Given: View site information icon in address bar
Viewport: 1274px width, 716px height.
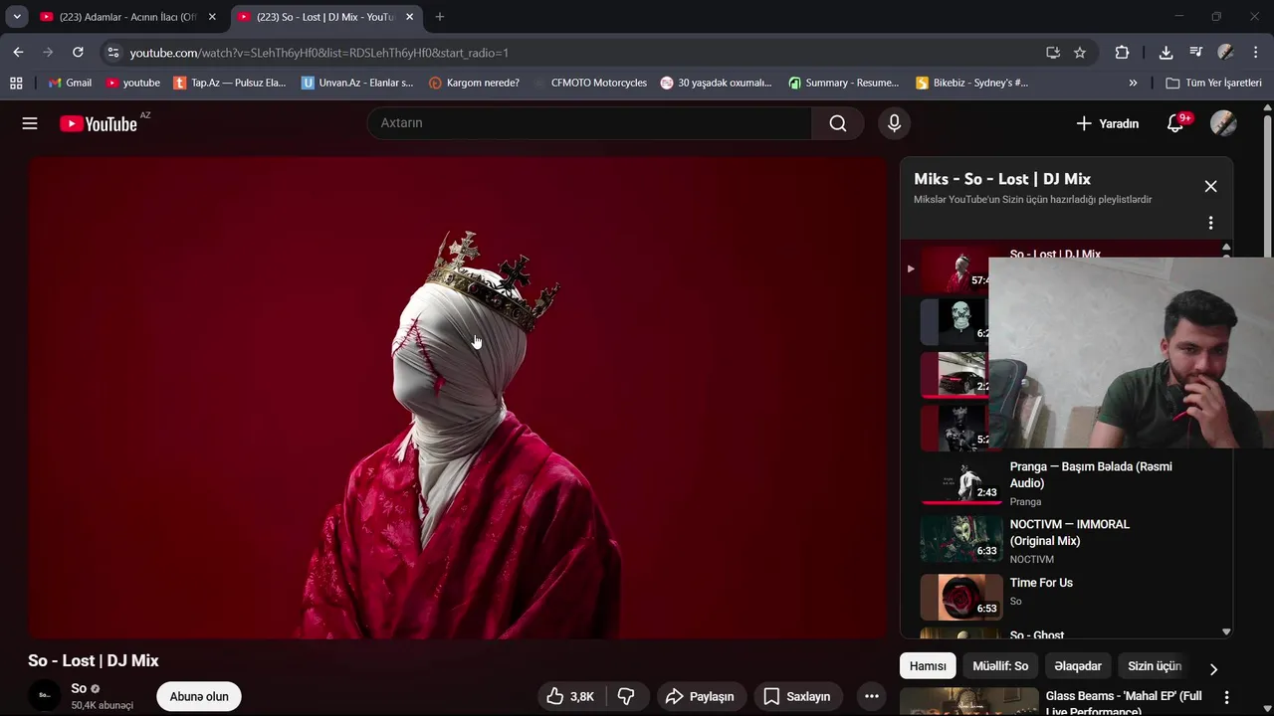Looking at the screenshot, I should click(x=113, y=53).
